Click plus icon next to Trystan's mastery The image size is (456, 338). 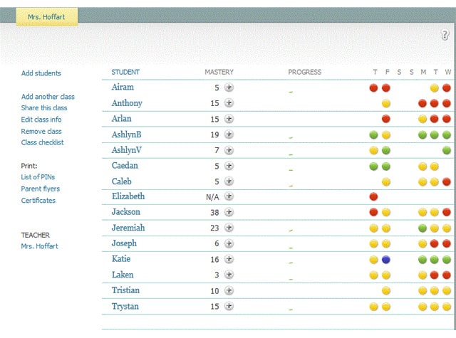229,306
